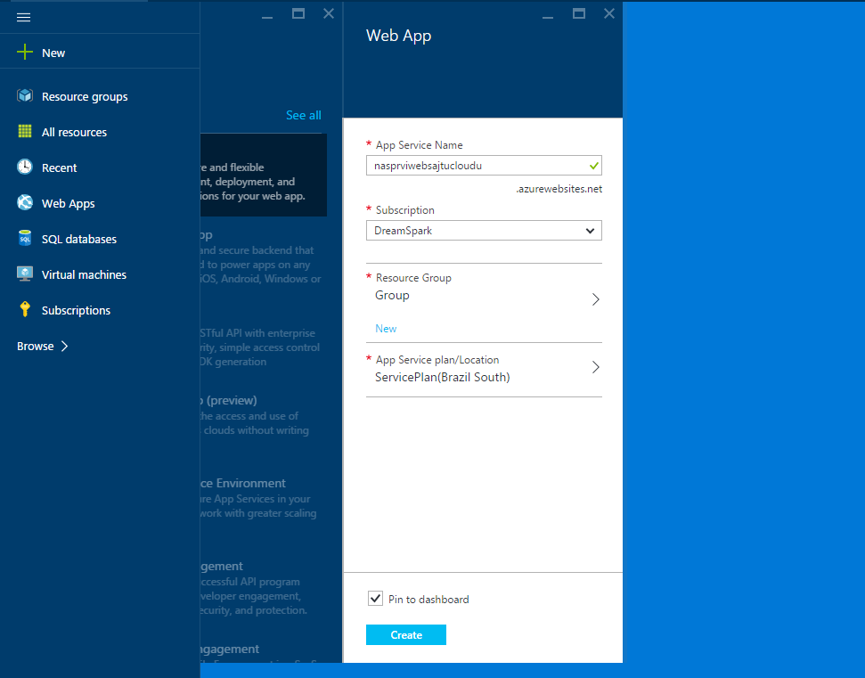
Task: Open the hamburger menu icon
Action: pos(23,17)
